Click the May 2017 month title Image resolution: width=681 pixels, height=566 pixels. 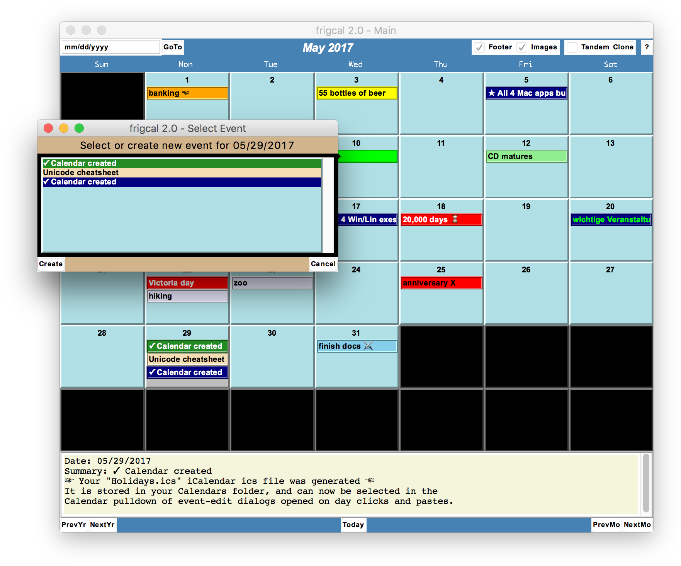(328, 47)
